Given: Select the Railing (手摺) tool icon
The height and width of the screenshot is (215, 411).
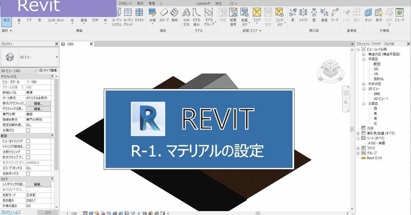Looking at the screenshot, I should tap(153, 12).
